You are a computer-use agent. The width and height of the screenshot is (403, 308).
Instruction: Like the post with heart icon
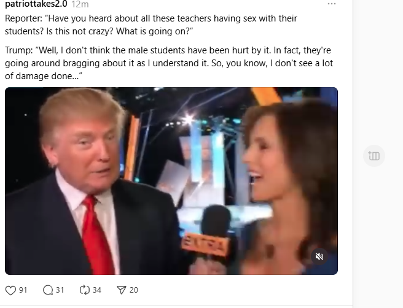(10, 290)
